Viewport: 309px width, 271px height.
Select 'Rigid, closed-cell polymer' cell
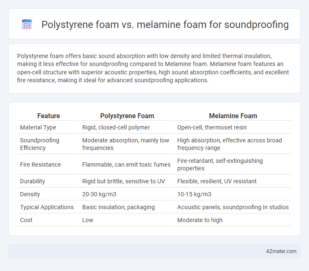(116, 127)
